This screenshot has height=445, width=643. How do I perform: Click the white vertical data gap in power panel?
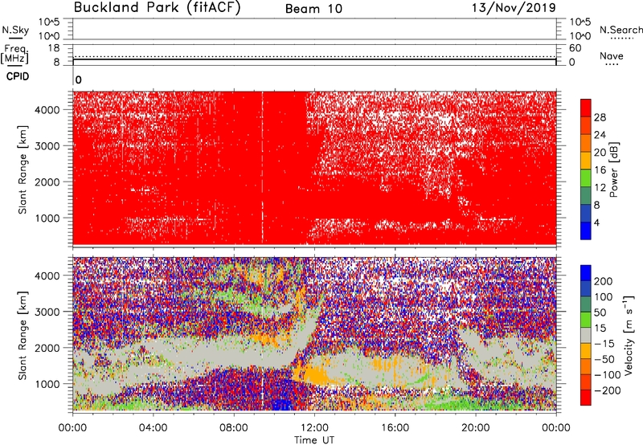click(x=263, y=167)
